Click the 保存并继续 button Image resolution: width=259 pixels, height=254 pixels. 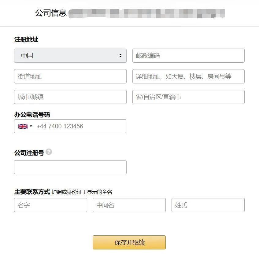tap(129, 242)
